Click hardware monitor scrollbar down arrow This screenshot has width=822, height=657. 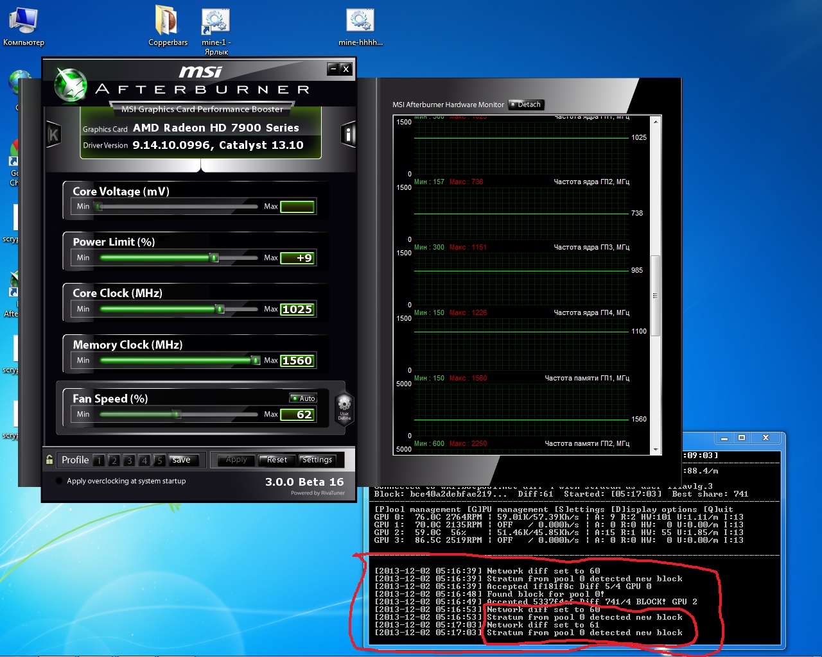pyautogui.click(x=656, y=450)
